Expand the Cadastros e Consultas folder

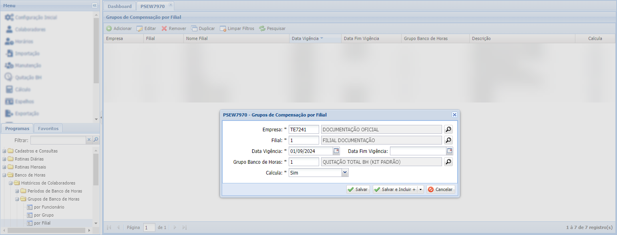(x=4, y=151)
